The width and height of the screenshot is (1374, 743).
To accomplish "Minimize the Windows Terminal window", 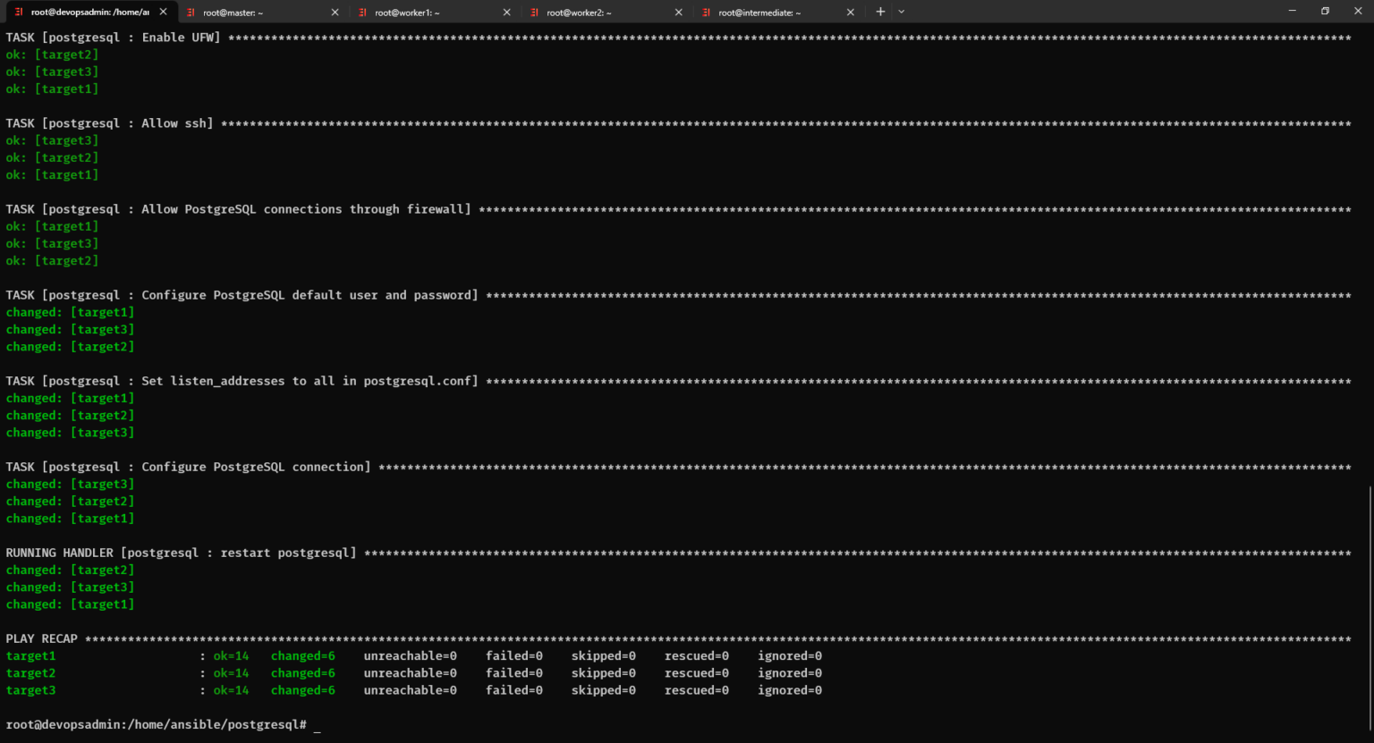I will [1292, 12].
